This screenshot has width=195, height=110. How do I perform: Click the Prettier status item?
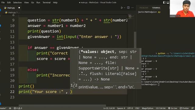click(184, 108)
